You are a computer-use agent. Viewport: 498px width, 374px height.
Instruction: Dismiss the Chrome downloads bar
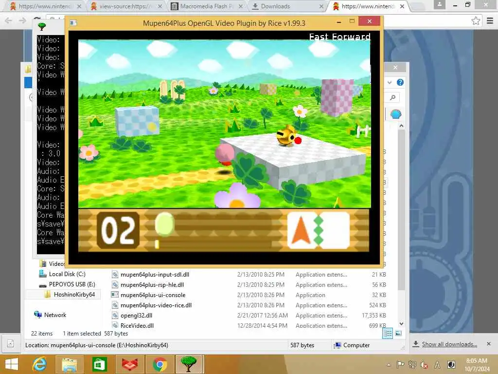pos(489,344)
